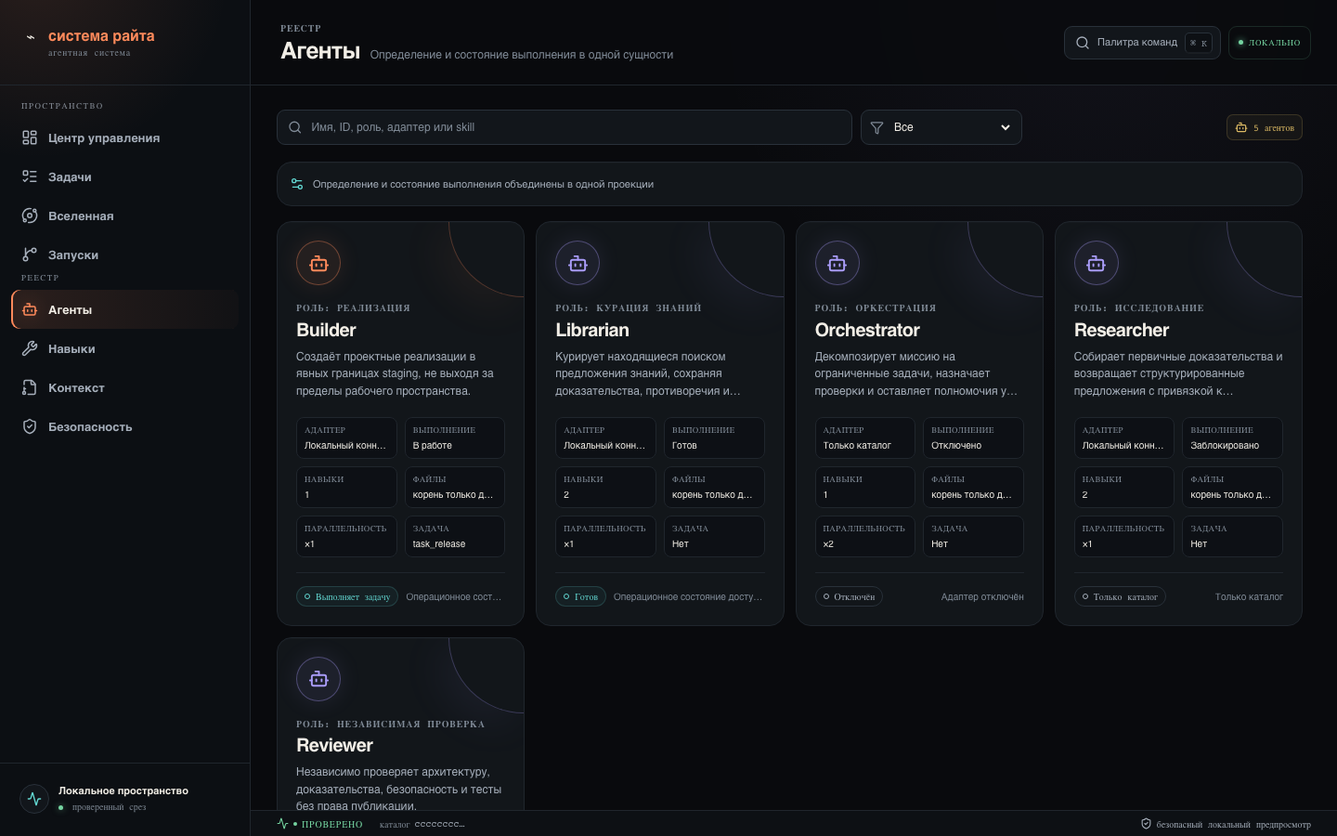Click the Задачи checklist icon

pyautogui.click(x=30, y=176)
